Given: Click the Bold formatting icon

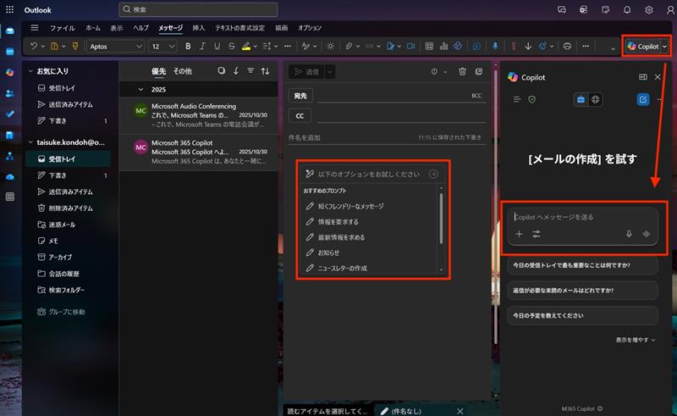Looking at the screenshot, I should (188, 46).
